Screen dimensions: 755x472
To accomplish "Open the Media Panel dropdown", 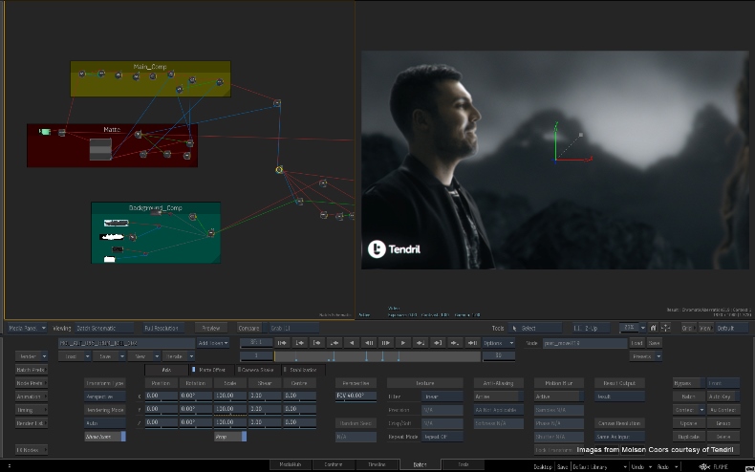I will tap(27, 328).
